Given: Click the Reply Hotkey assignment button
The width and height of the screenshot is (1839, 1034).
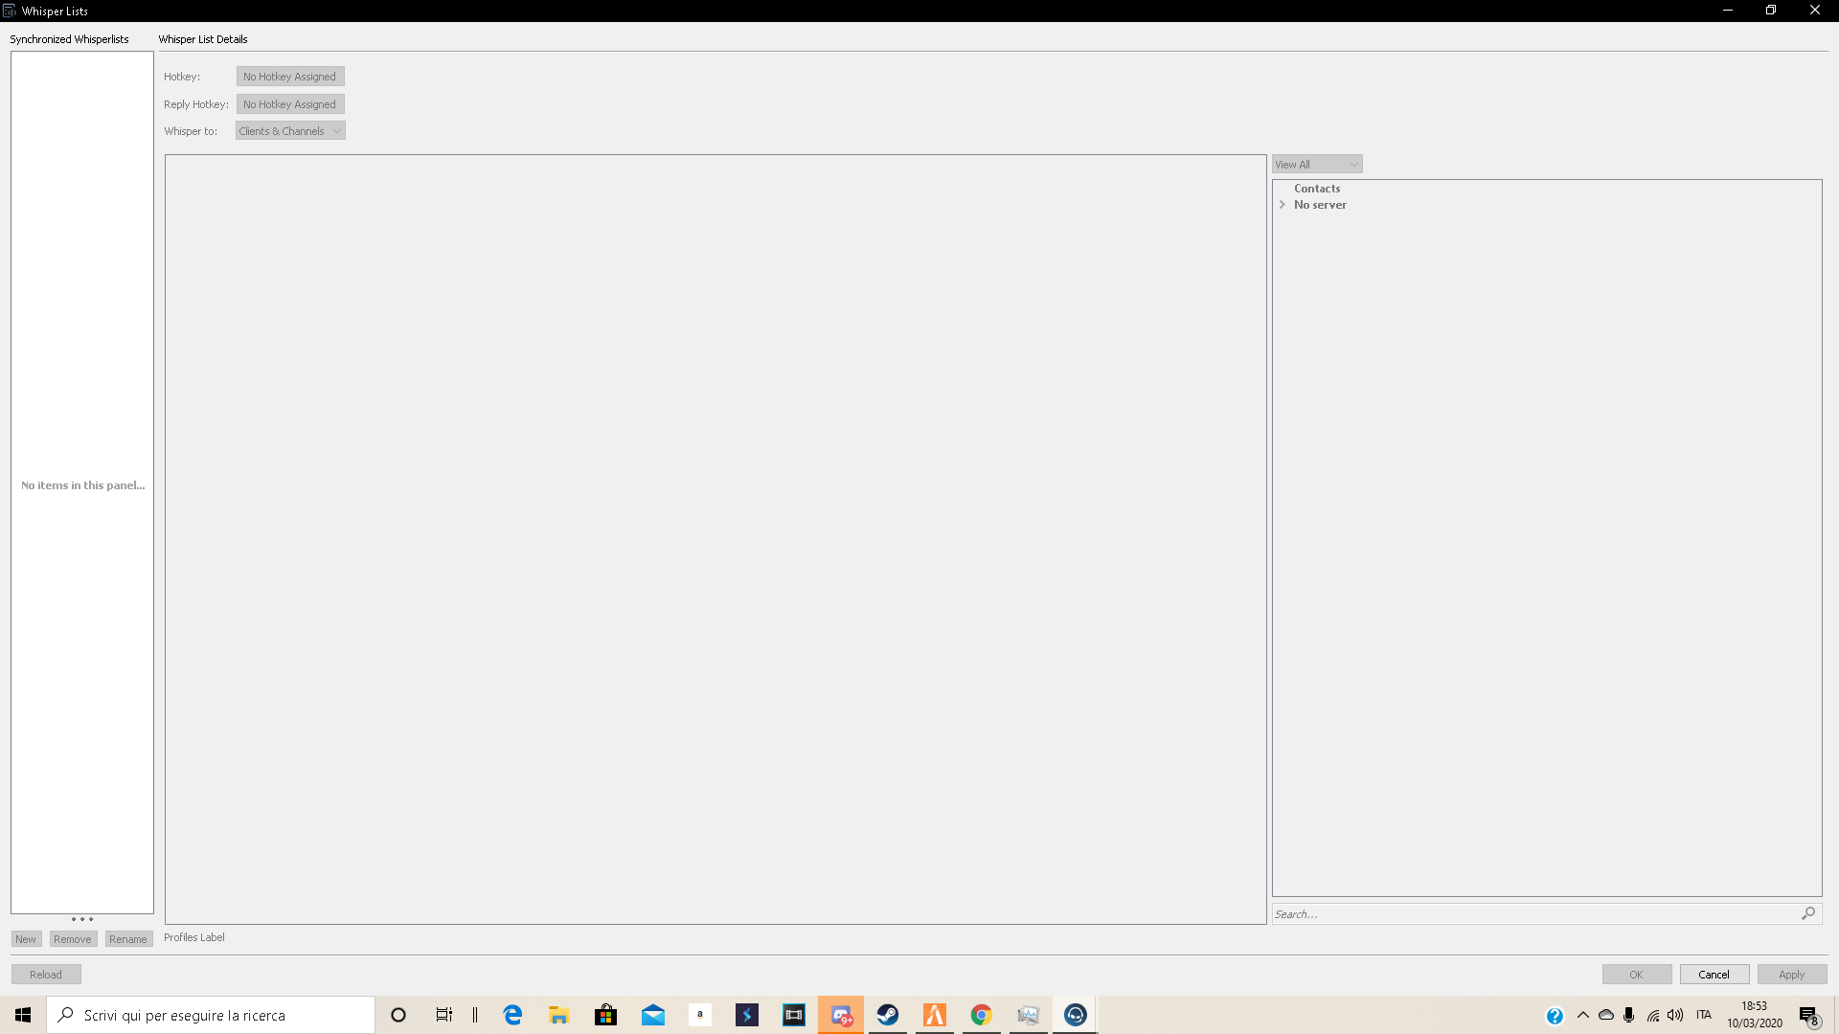Looking at the screenshot, I should click(289, 104).
